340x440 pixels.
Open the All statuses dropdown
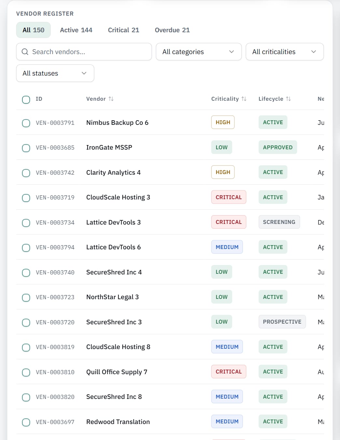pyautogui.click(x=55, y=73)
